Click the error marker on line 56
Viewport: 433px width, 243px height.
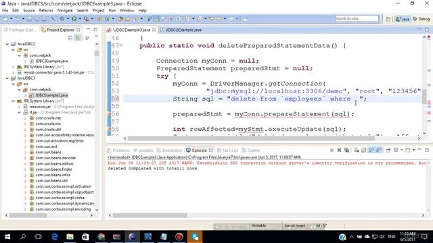[x=110, y=114]
